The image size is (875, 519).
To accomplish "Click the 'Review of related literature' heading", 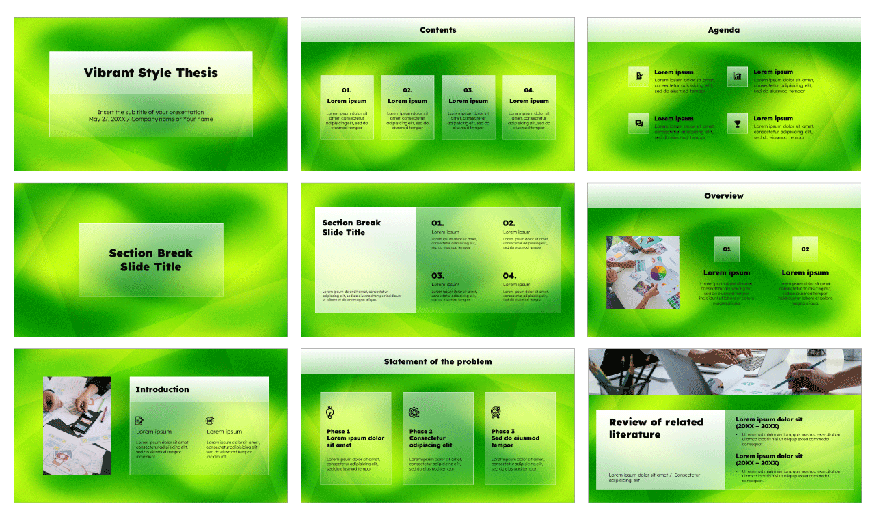I will pos(656,428).
